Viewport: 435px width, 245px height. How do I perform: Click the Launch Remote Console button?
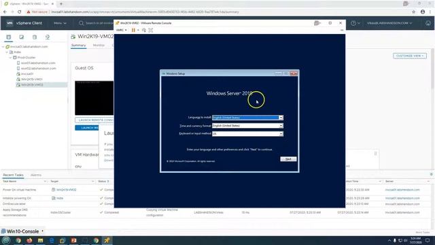pos(94,120)
